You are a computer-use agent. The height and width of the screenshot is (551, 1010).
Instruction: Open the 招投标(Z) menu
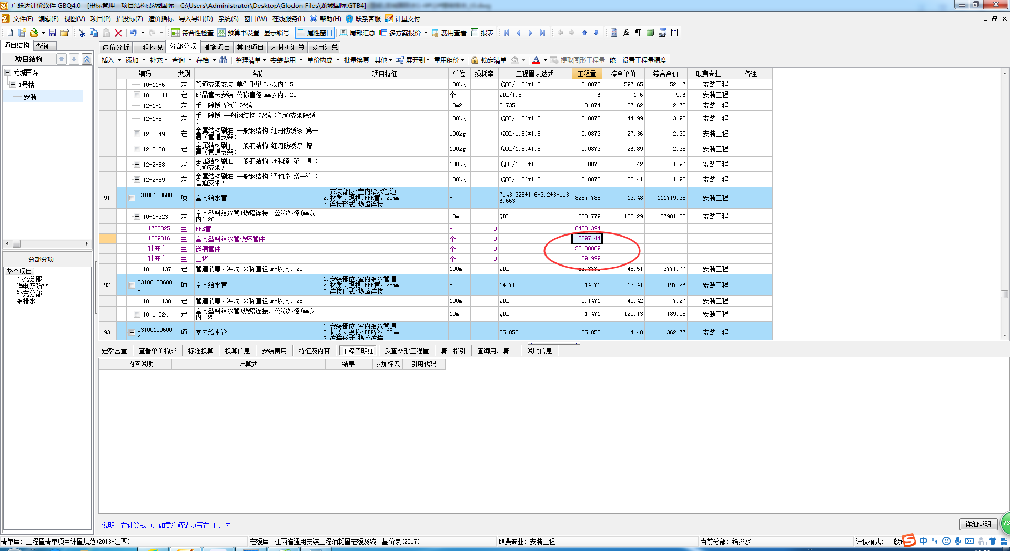click(x=129, y=18)
